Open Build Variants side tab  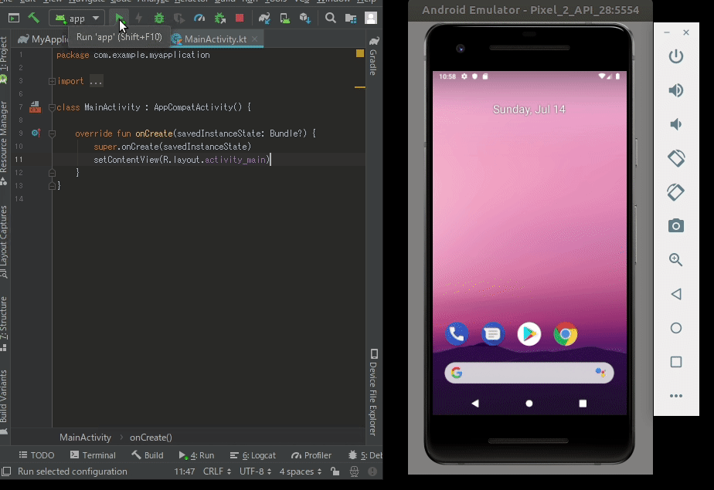(4, 402)
